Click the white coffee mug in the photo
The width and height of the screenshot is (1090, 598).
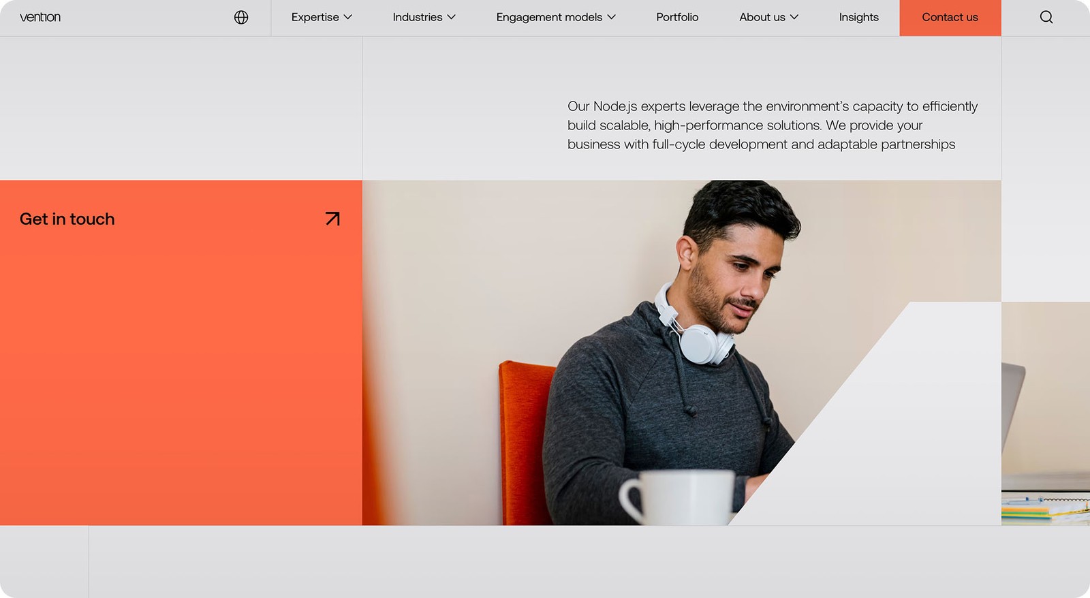pos(676,497)
